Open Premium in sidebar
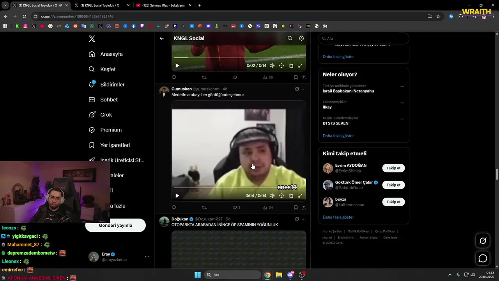 coord(105,130)
